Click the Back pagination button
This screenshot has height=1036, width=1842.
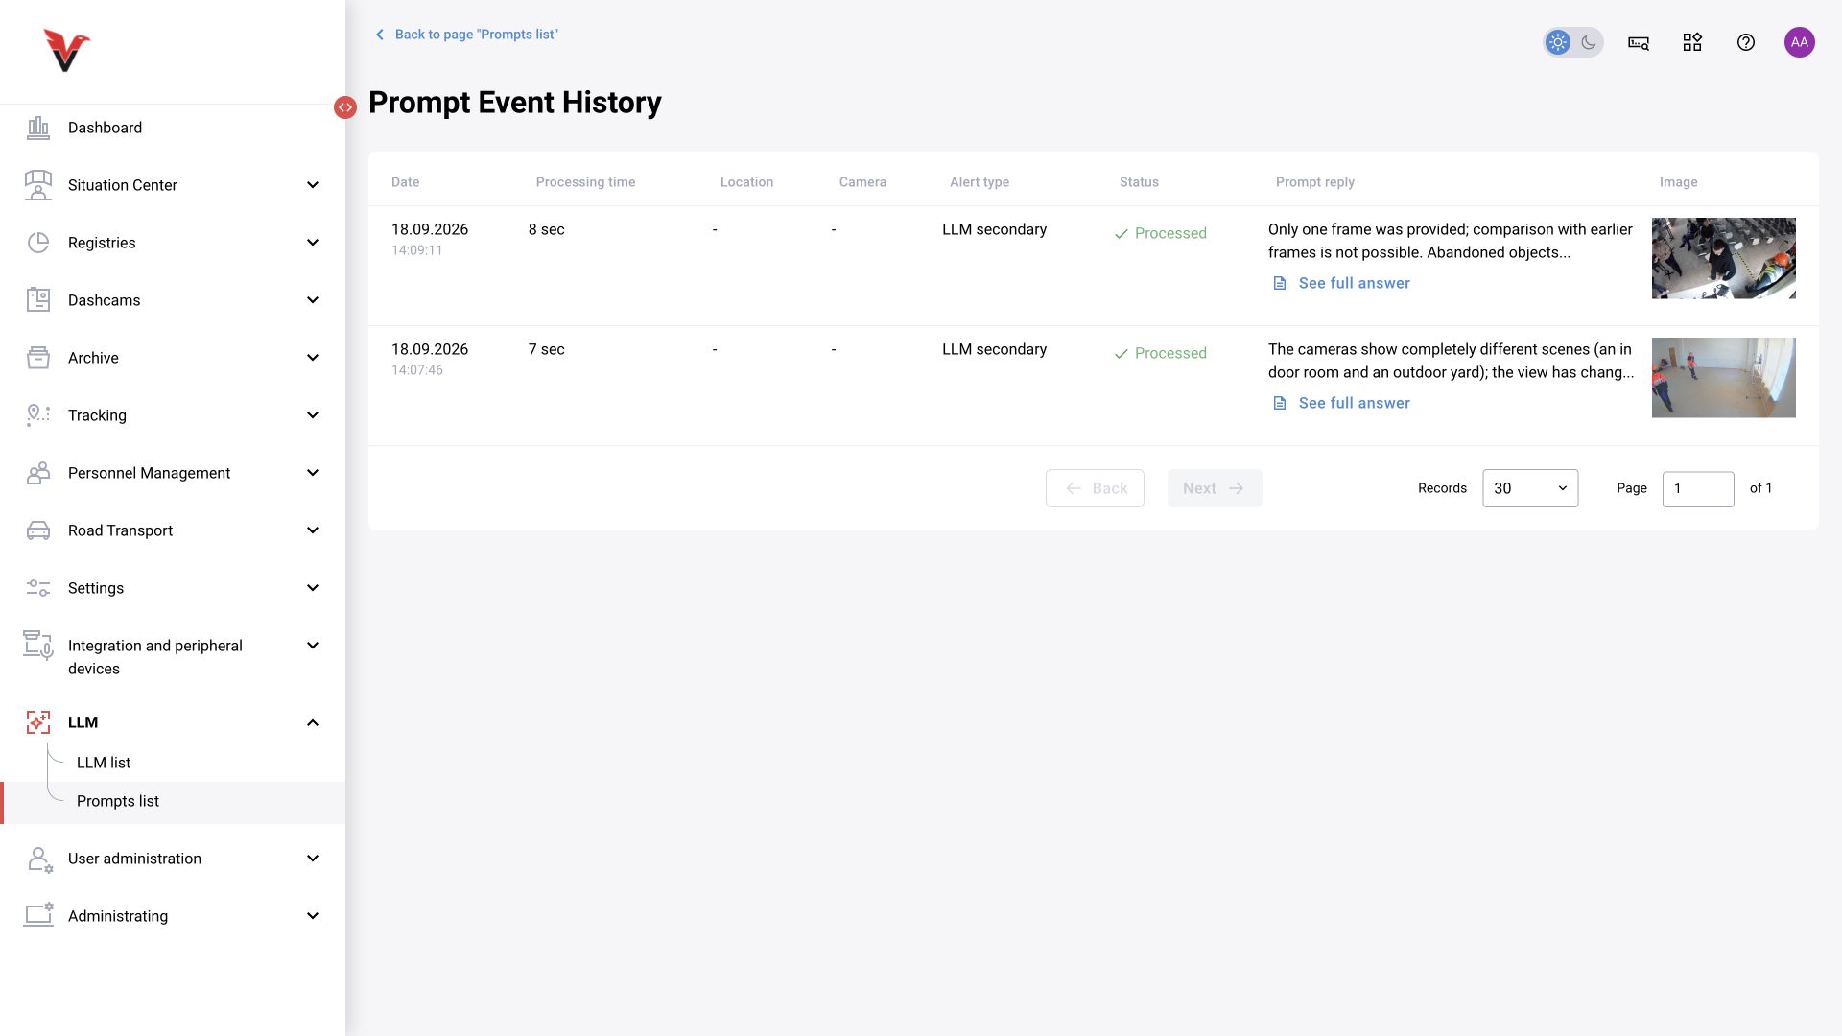(x=1095, y=488)
